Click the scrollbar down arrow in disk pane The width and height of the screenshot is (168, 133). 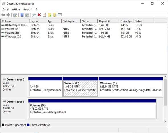165,121
